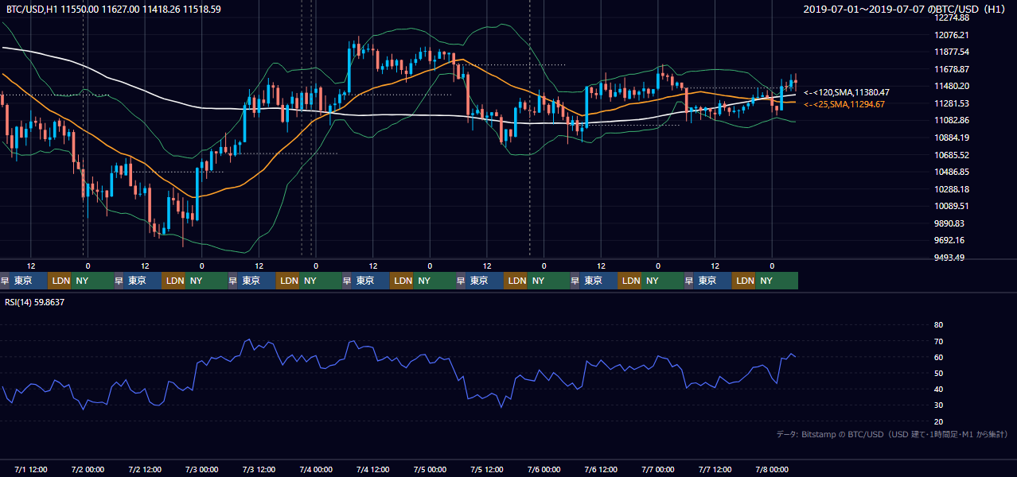Select the 11480.20 price axis label
Image resolution: width=1017 pixels, height=477 pixels.
[x=952, y=86]
